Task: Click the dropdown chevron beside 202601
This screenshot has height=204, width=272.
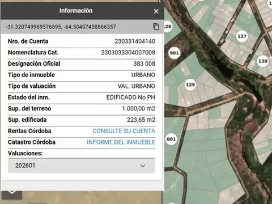Action: (x=143, y=166)
